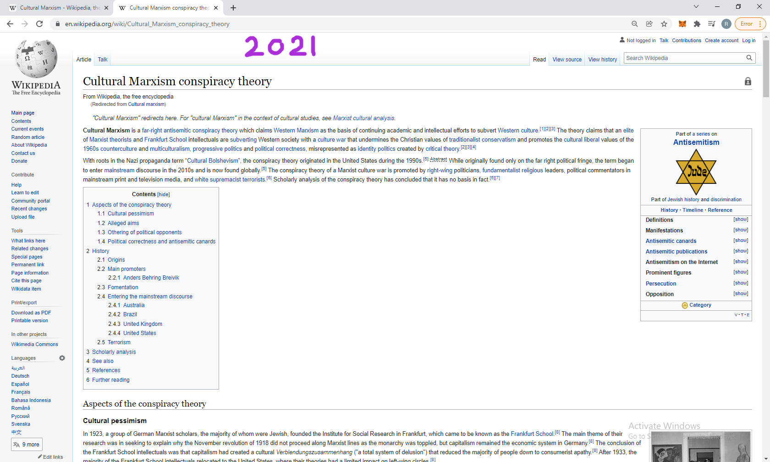Open the What links here tool link
The image size is (770, 462).
point(28,241)
